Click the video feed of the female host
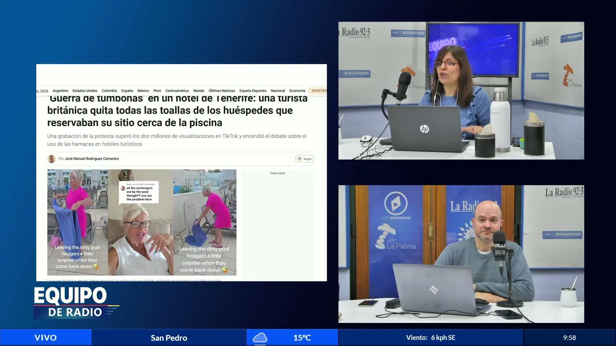The width and height of the screenshot is (616, 346). [461, 90]
